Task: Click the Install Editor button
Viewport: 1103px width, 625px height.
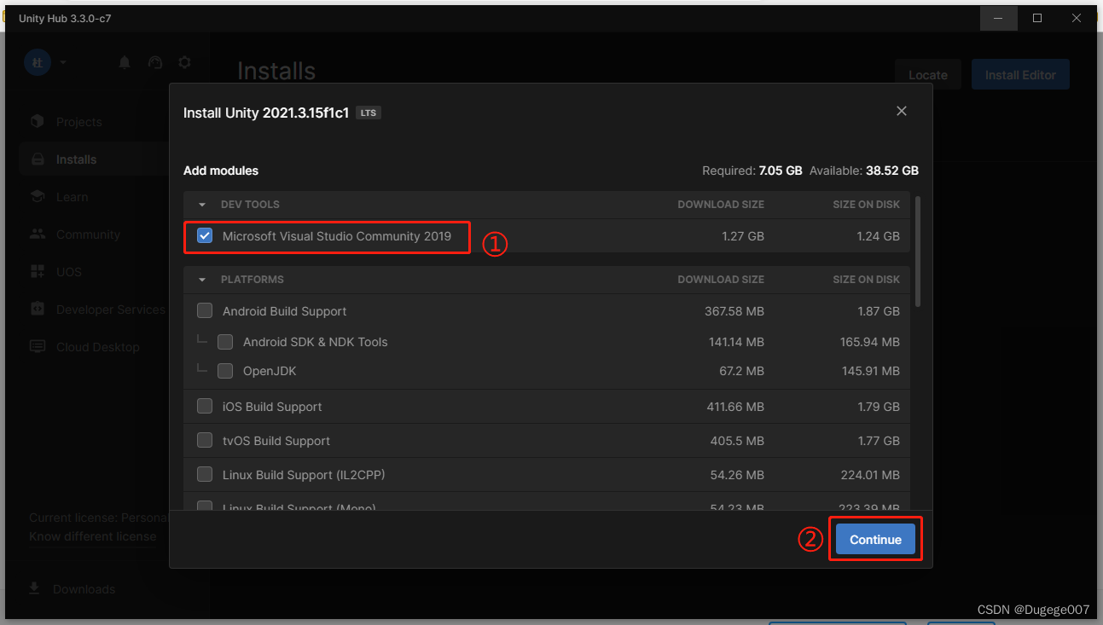Action: tap(1020, 75)
